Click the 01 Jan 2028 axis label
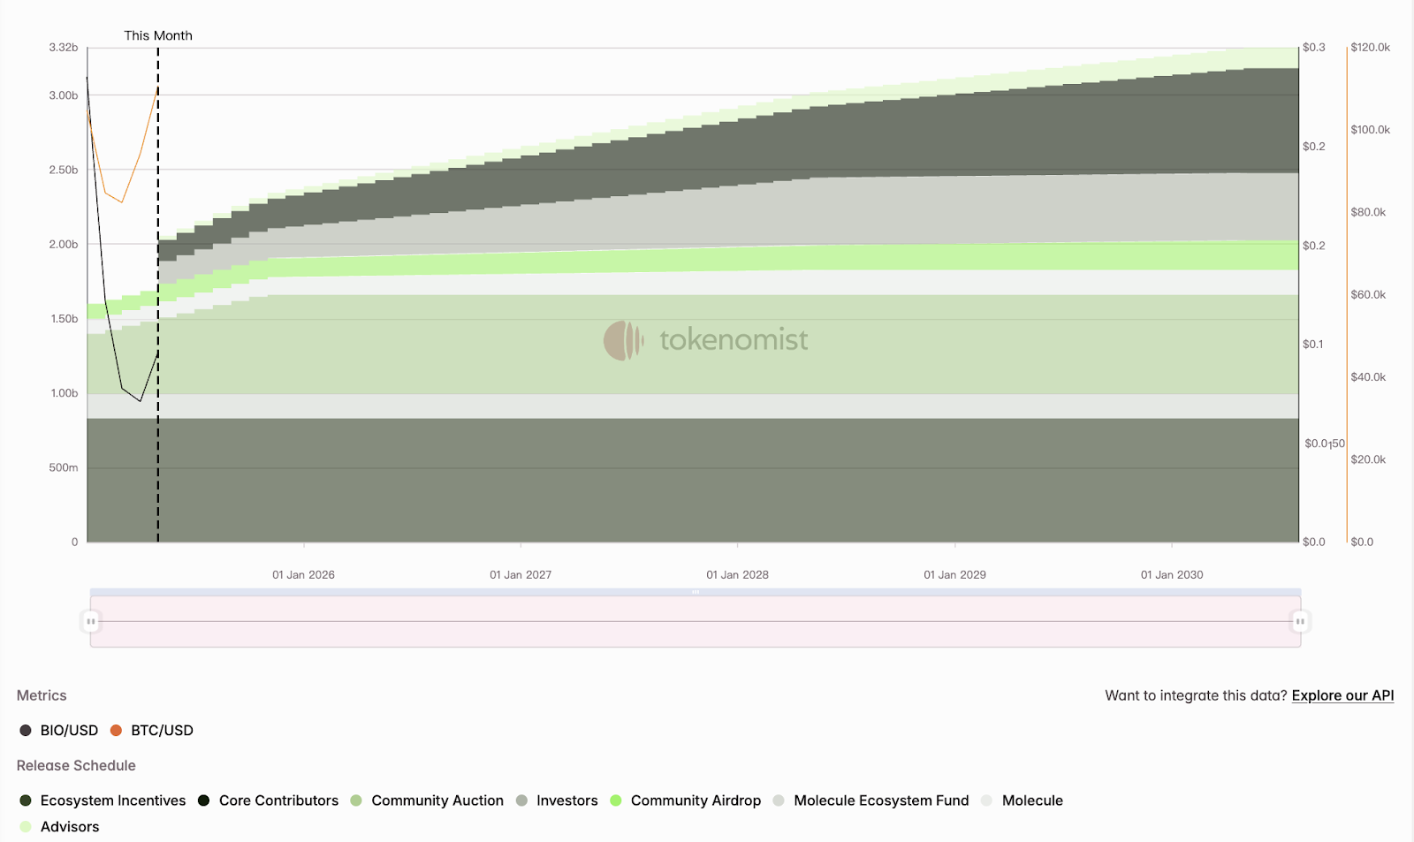1414x842 pixels. point(737,575)
